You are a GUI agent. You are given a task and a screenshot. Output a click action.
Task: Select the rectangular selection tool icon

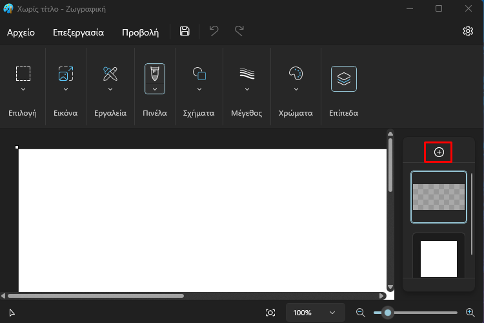coord(23,74)
